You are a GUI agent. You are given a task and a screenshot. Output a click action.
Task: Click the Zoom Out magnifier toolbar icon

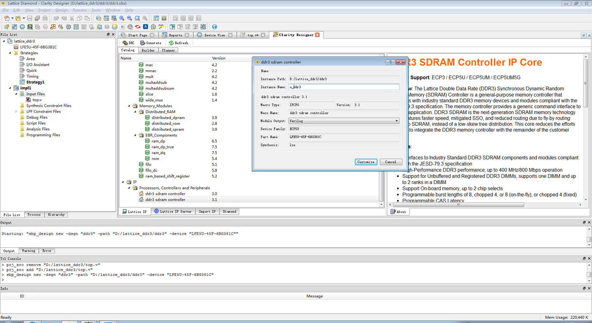[129, 18]
